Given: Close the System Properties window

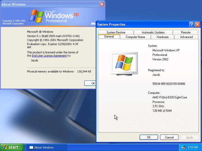Looking at the screenshot, I should pyautogui.click(x=197, y=24).
